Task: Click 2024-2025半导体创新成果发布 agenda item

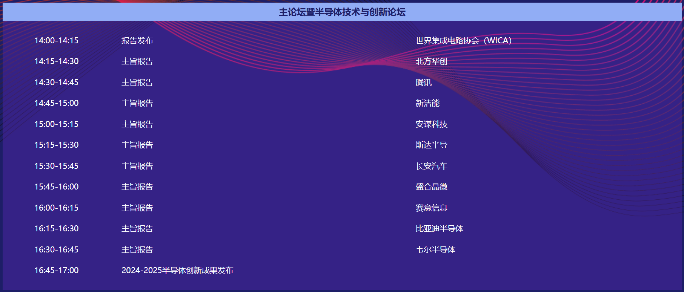Action: click(177, 270)
